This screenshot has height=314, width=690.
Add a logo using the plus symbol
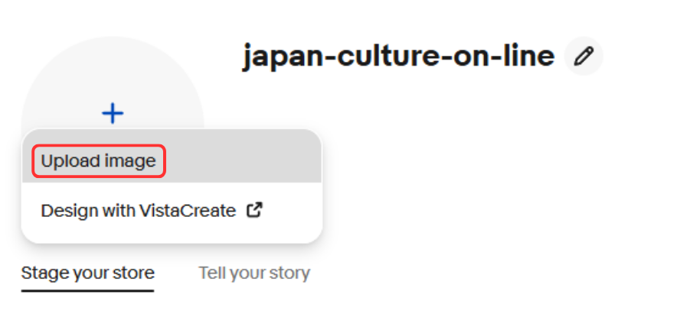113,114
